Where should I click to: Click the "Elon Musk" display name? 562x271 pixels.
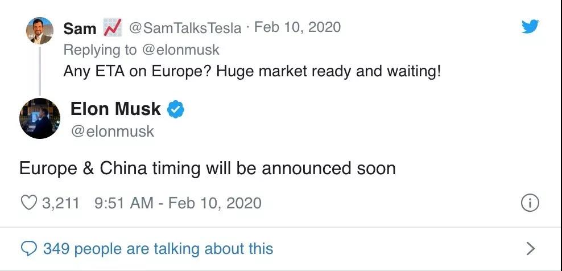pos(115,109)
